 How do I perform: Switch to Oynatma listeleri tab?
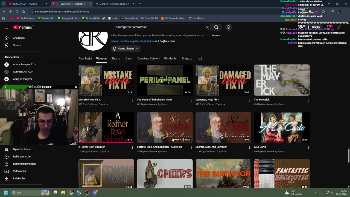click(x=148, y=59)
